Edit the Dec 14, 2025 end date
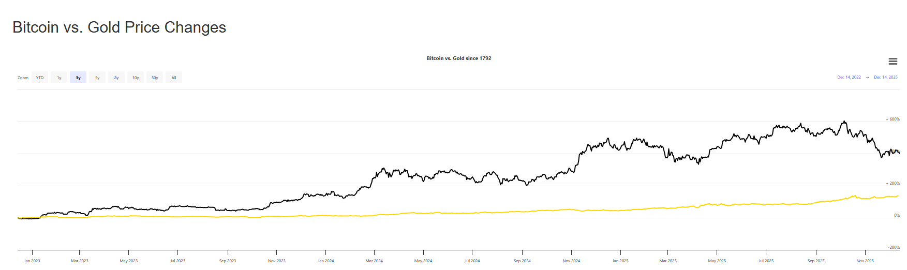 886,78
